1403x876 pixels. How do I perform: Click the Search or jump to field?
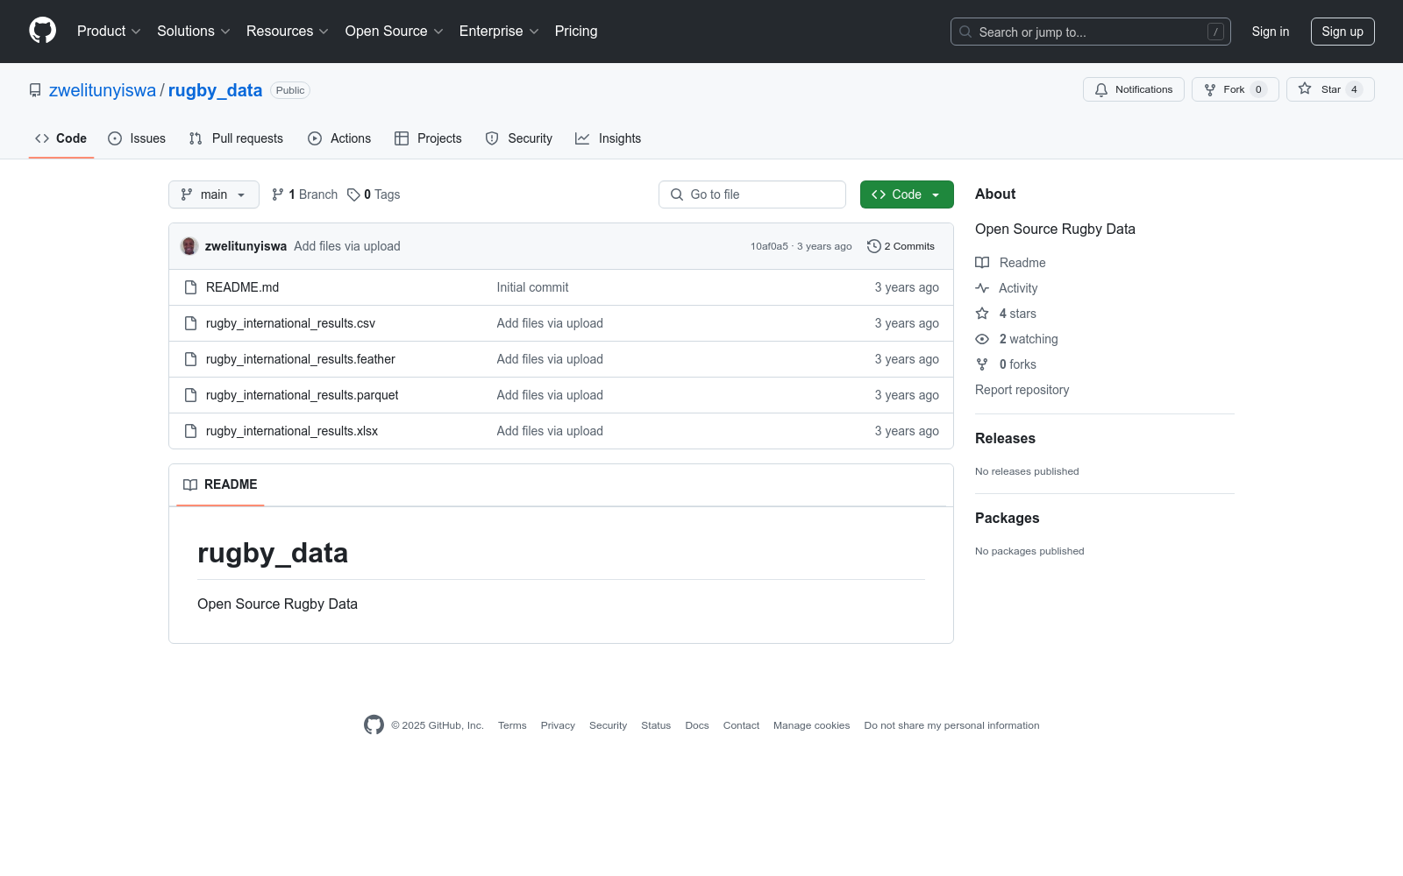(1091, 32)
